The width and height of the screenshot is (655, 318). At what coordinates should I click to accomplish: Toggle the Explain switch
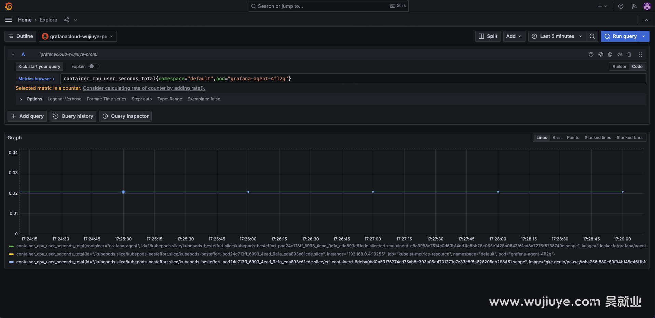point(94,66)
